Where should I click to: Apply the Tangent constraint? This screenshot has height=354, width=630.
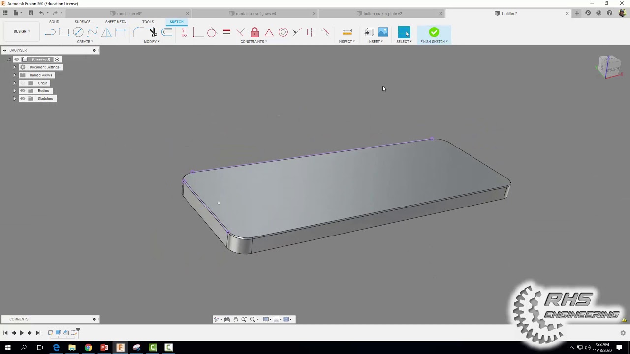(x=212, y=32)
